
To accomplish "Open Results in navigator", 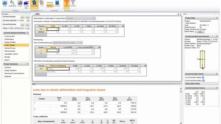I will pos(7,57).
